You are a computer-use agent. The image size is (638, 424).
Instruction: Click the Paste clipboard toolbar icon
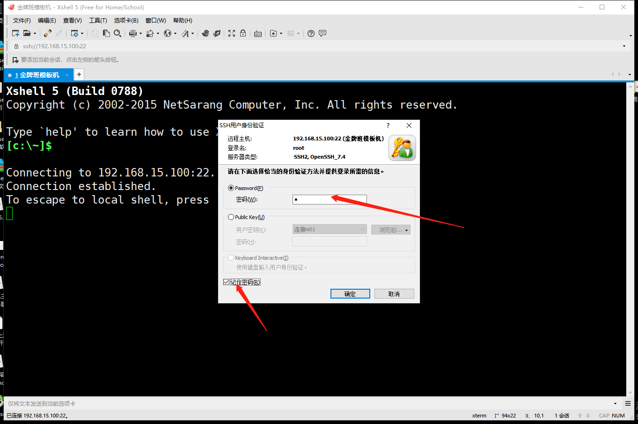[107, 33]
